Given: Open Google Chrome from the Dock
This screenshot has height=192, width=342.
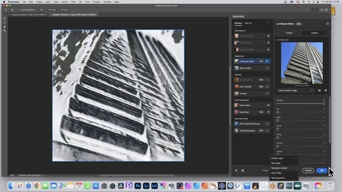Looking at the screenshot, I should coord(37,186).
